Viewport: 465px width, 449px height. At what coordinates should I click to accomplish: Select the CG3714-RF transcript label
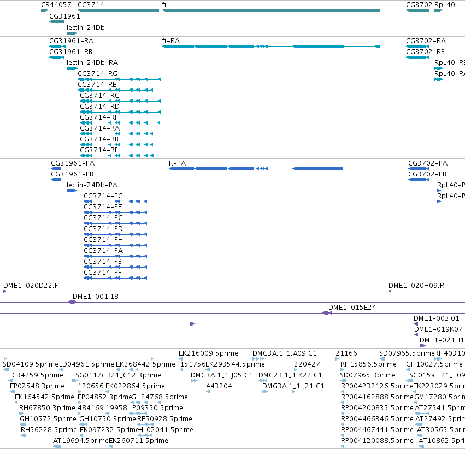pos(99,150)
